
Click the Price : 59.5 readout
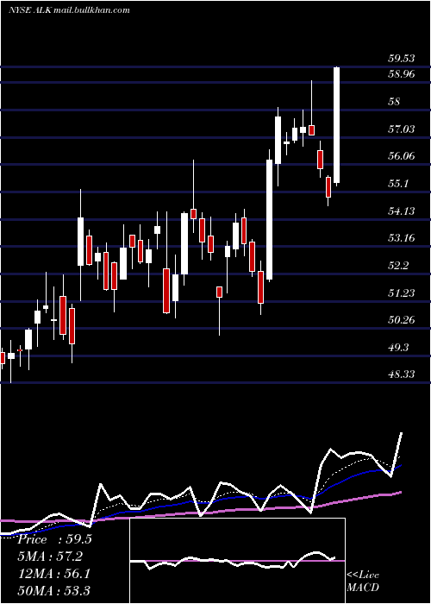[x=54, y=539]
